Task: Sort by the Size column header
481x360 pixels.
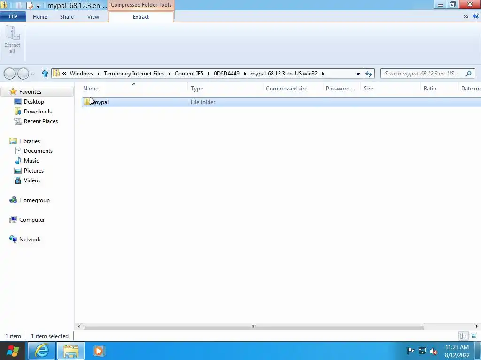Action: pos(368,89)
